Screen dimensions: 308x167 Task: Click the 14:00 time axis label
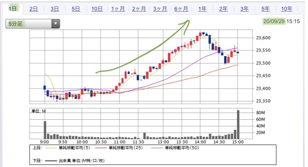(x=200, y=142)
